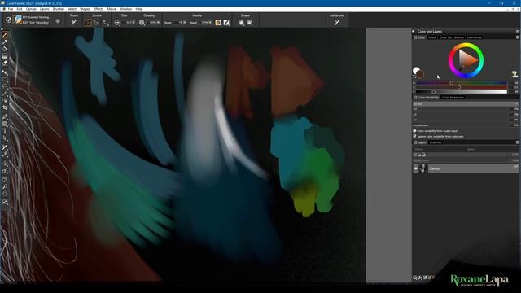Click the brush Size icon
521x293 pixels.
[117, 23]
